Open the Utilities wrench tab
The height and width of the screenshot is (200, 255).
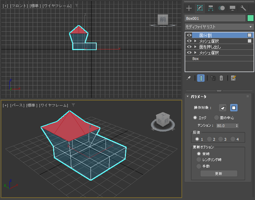(x=243, y=8)
